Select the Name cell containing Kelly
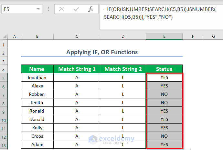The width and height of the screenshot is (223, 150). pyautogui.click(x=37, y=128)
